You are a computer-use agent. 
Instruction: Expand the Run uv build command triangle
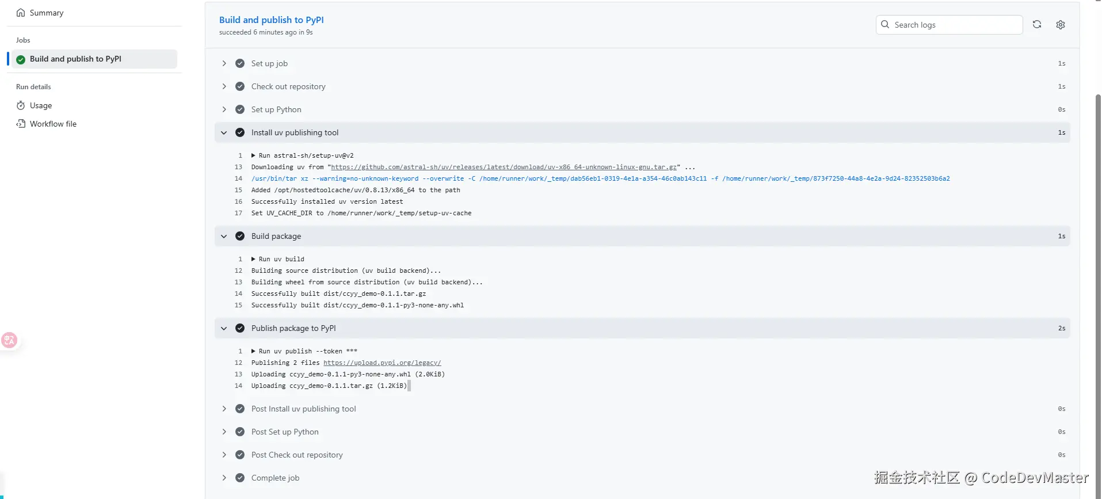253,259
